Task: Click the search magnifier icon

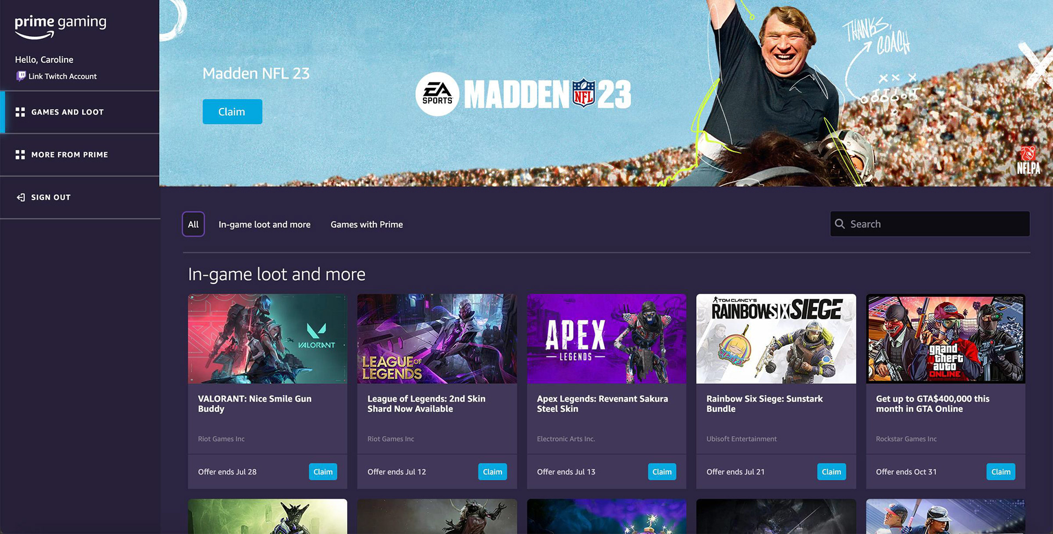Action: coord(840,224)
